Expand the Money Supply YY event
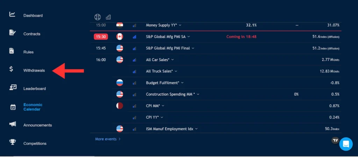358x157 pixels. pyautogui.click(x=164, y=25)
